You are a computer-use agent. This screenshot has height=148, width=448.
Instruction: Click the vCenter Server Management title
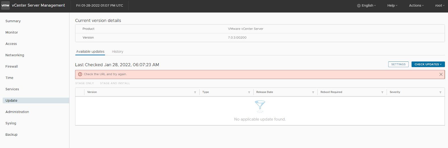click(38, 5)
